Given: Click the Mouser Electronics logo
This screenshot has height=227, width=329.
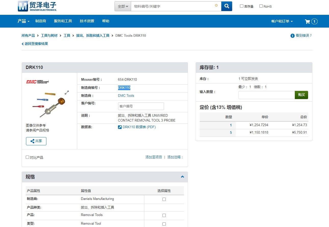Looking at the screenshot, I should tap(37, 6).
